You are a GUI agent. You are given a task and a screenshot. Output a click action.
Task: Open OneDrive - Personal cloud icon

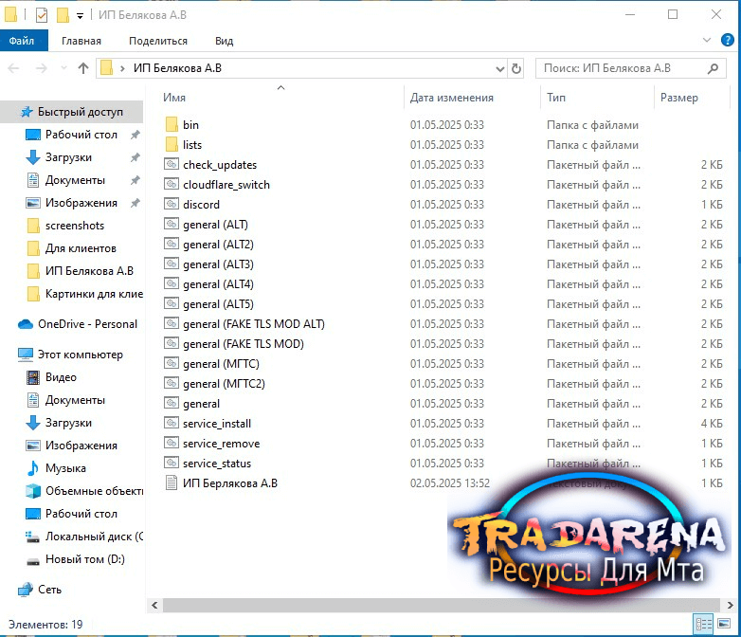tap(25, 324)
